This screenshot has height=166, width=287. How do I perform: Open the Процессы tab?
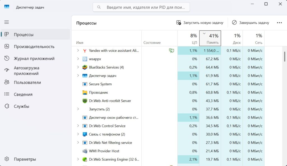pyautogui.click(x=35, y=35)
